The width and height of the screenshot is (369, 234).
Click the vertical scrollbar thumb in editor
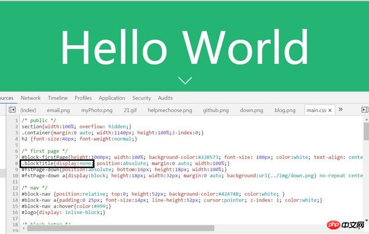point(366,131)
